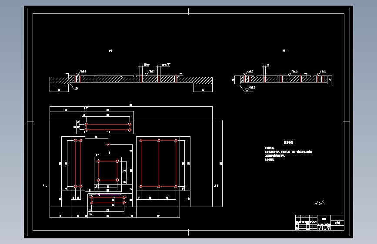Select the tall narrow four-hole pattern on plan view left
The image size is (377, 244).
(x=78, y=164)
